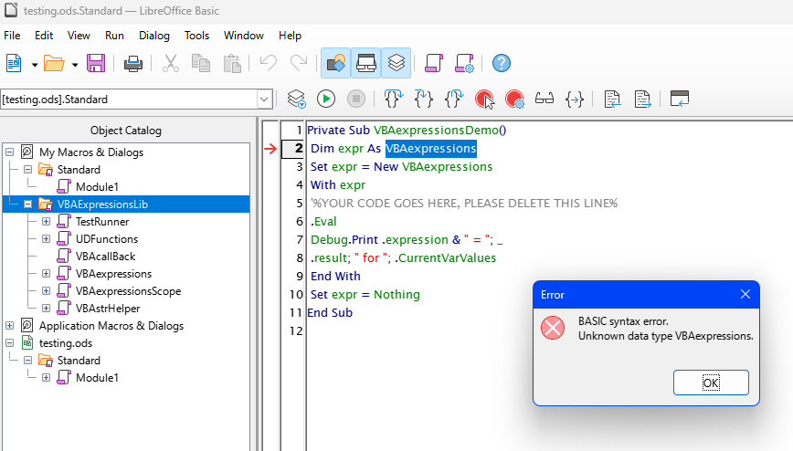Select the VBAcallBack module
The height and width of the screenshot is (451, 793).
tap(105, 257)
